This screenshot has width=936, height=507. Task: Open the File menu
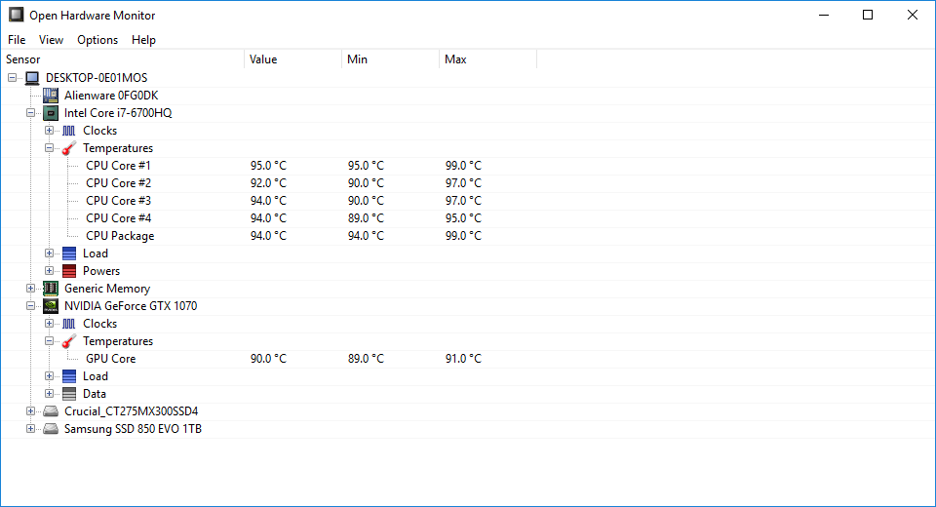[17, 40]
